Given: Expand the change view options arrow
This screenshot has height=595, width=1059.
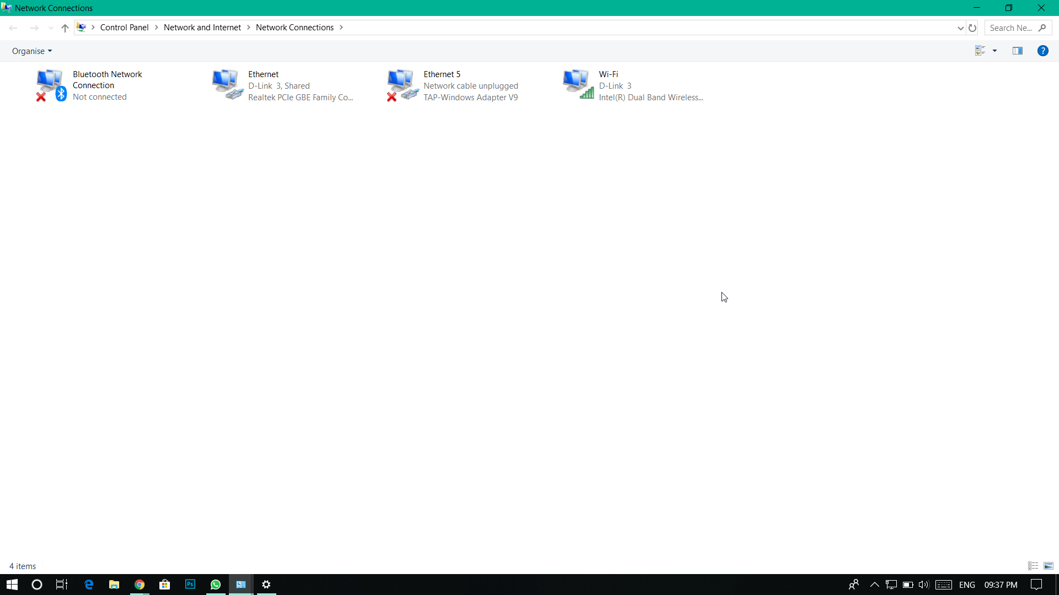Looking at the screenshot, I should 995,51.
